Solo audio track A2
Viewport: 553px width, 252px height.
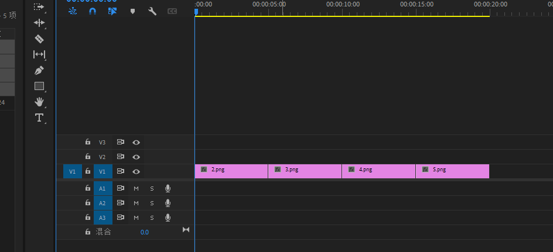coord(152,203)
